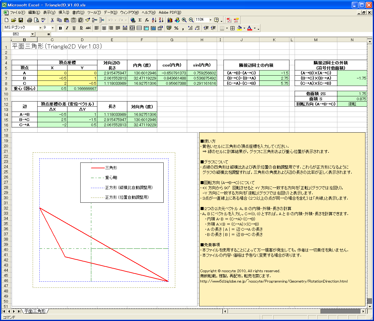
Task: Open the Insert Function fx icon
Action: point(147,20)
